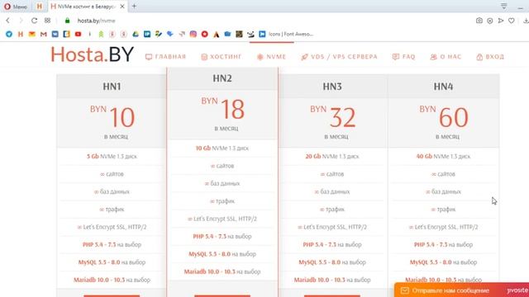529x297 pixels.
Task: Open the Google Drive bookmark
Action: [x=136, y=34]
